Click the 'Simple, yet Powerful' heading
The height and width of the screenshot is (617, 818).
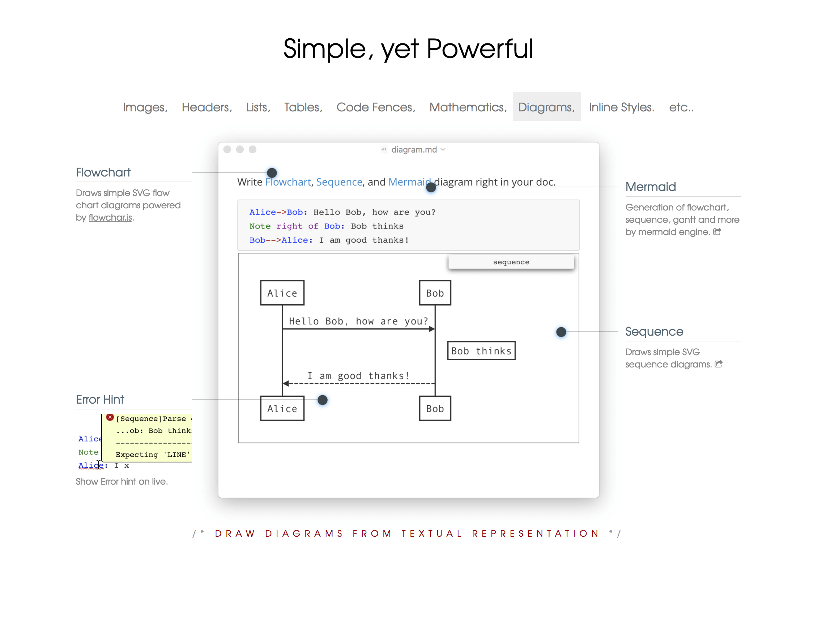408,49
